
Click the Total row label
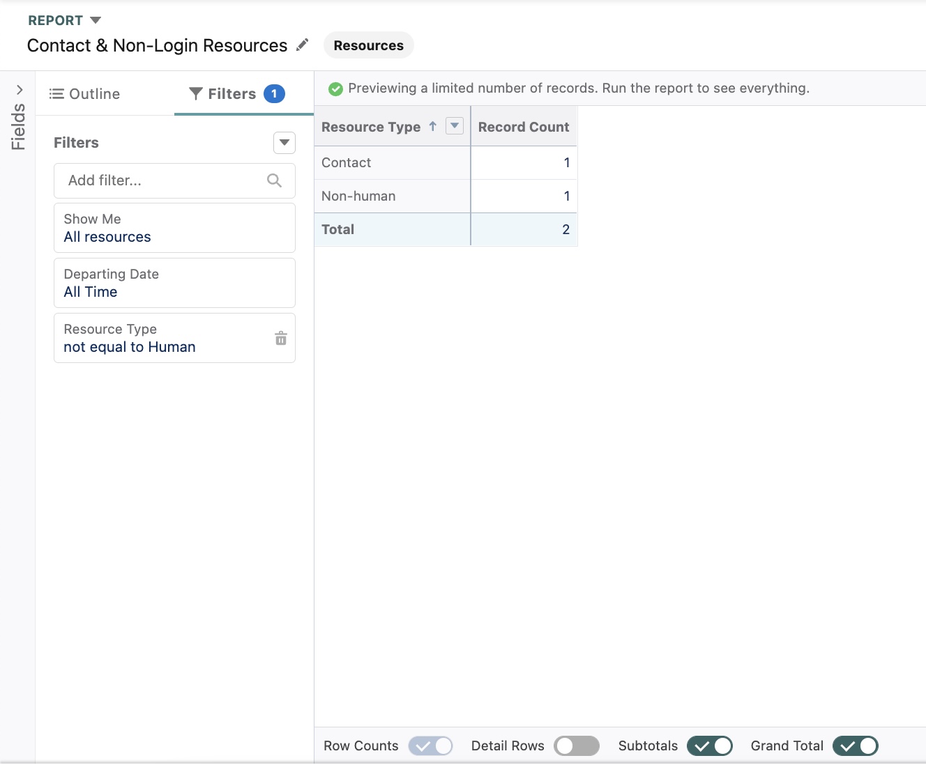(x=338, y=229)
